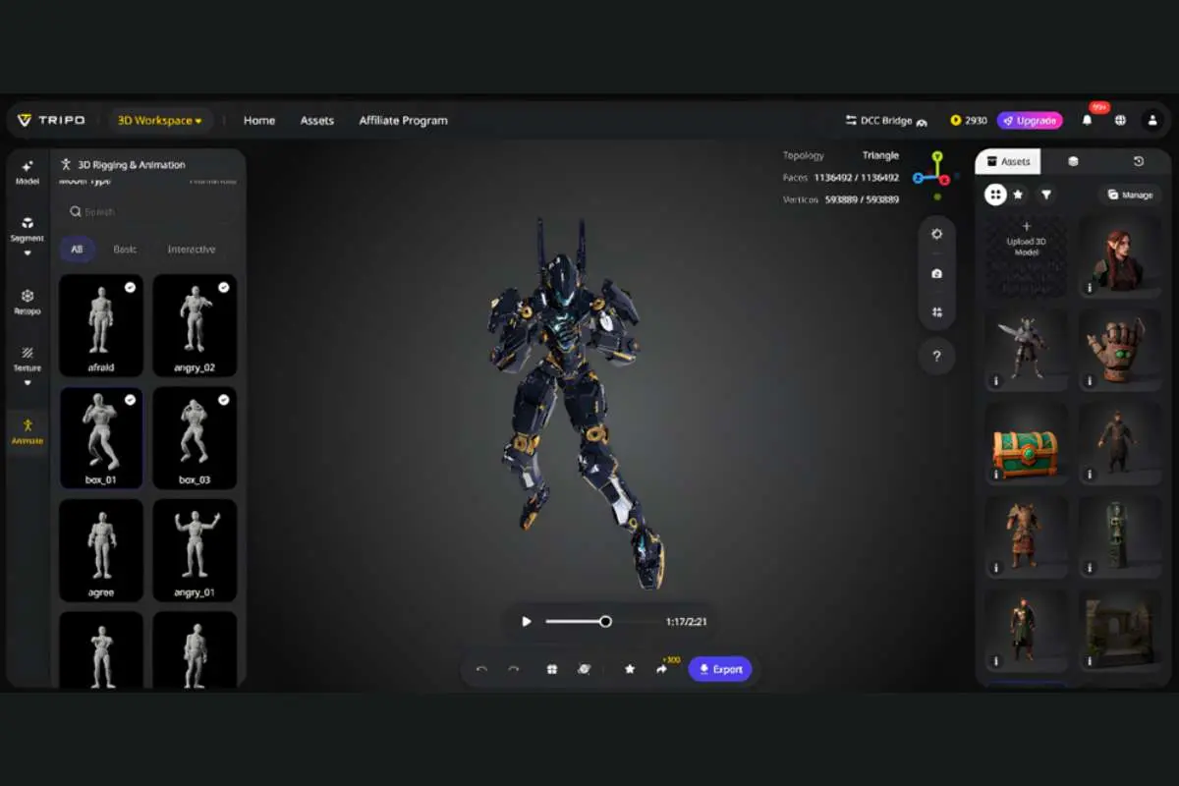Click the animation timeline slider handle
Screen dimensions: 1179x786
(x=605, y=621)
